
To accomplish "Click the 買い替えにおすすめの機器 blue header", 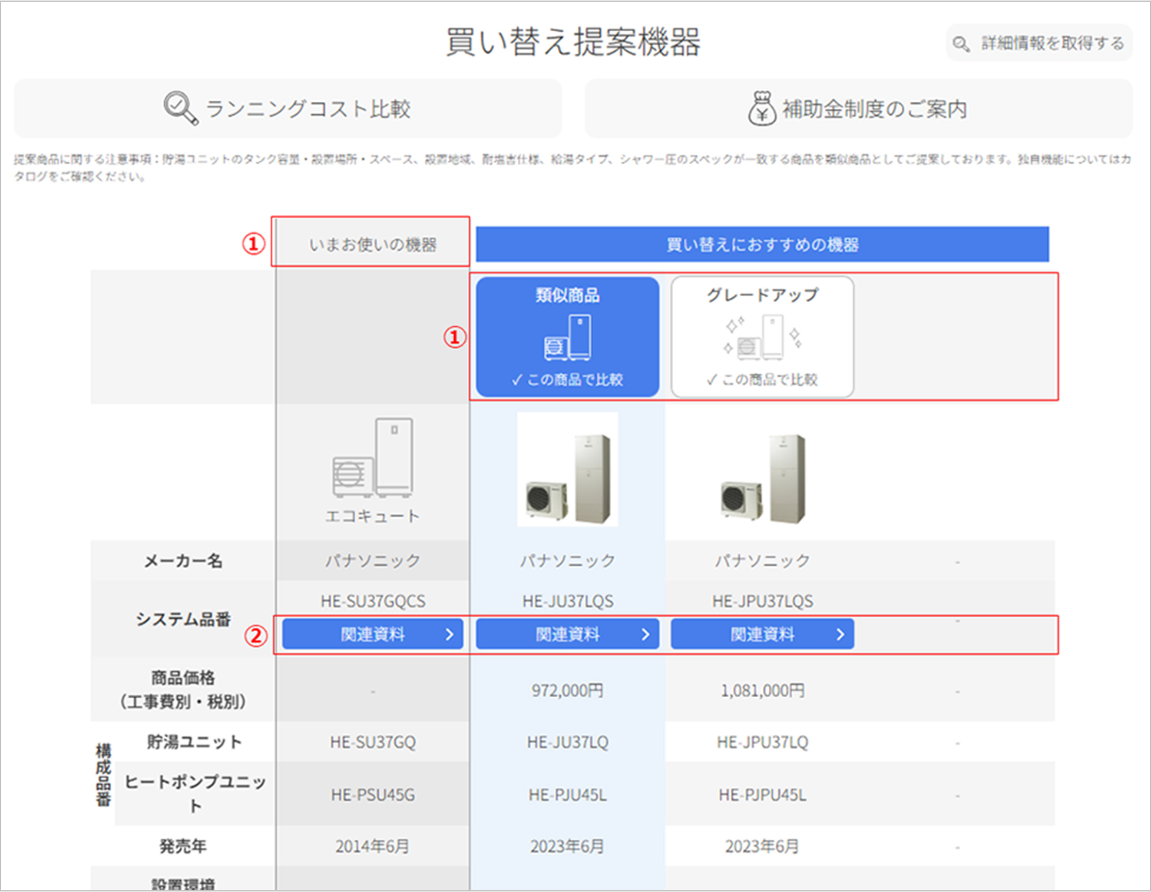I will [x=762, y=244].
